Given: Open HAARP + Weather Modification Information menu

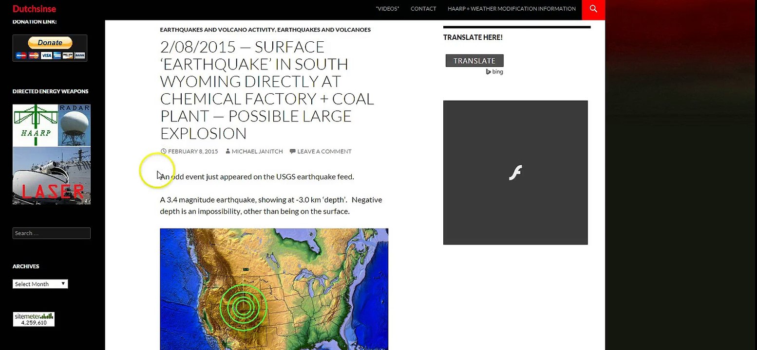Looking at the screenshot, I should 511,9.
